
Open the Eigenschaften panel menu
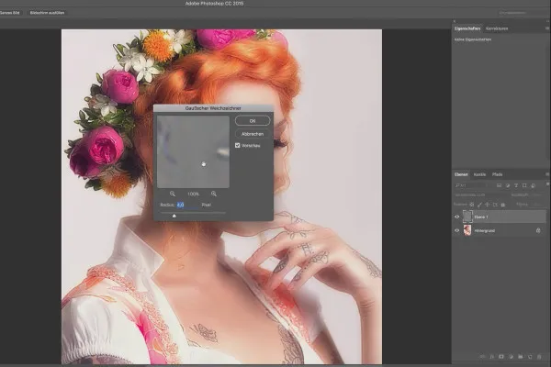tap(547, 28)
